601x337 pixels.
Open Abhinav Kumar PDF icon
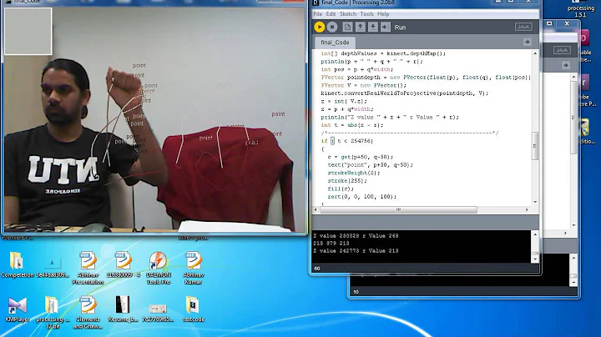[x=193, y=268]
